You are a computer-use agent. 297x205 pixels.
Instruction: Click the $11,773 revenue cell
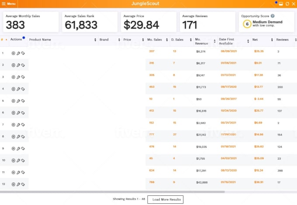tap(201, 87)
